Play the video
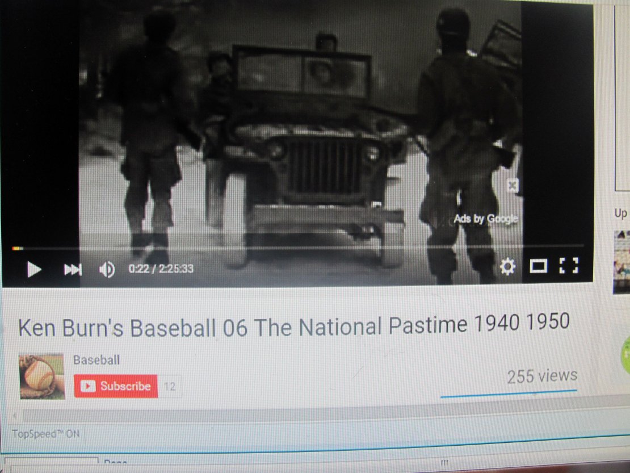The image size is (630, 473). pos(34,269)
